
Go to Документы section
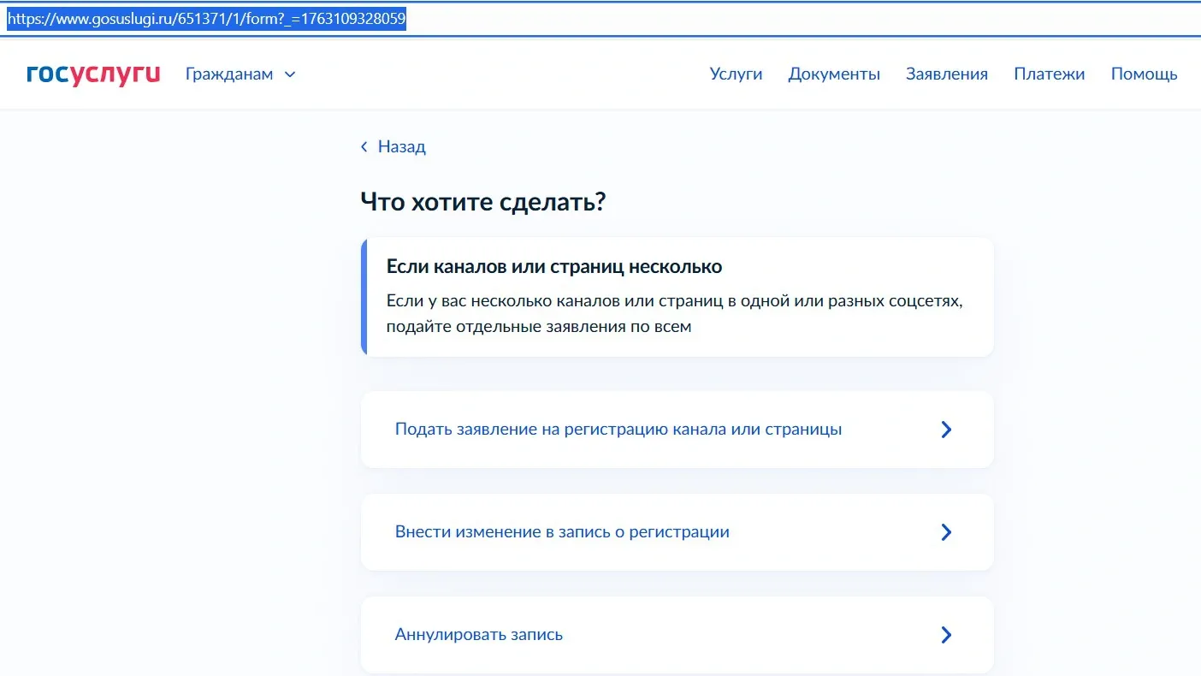tap(834, 74)
